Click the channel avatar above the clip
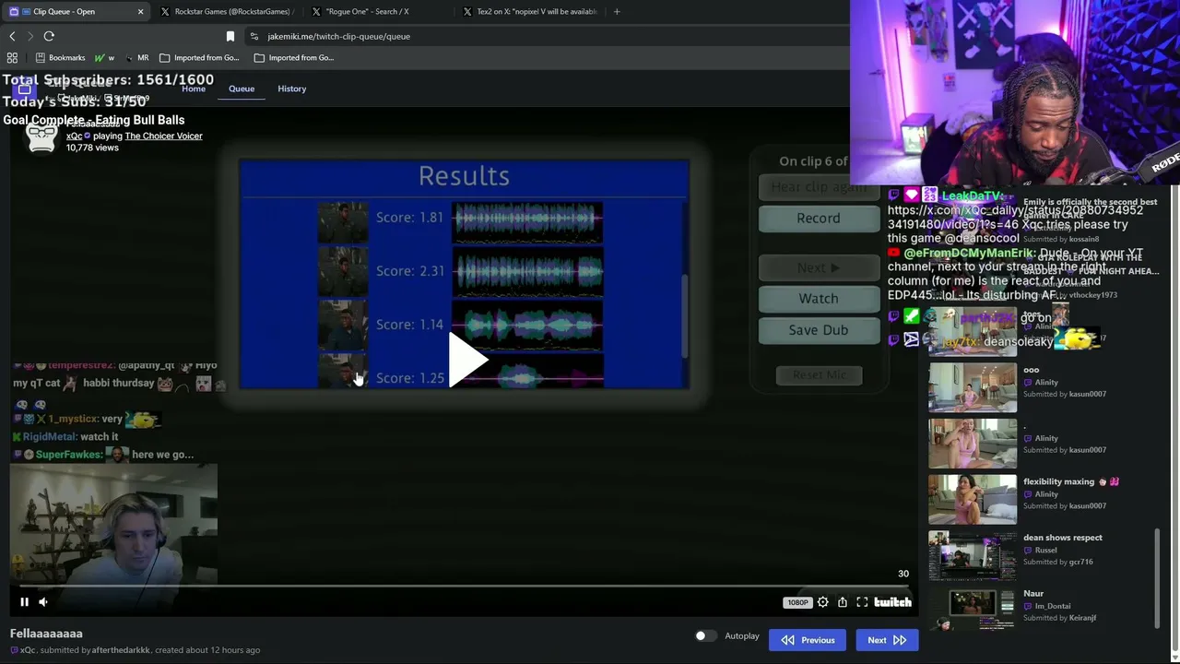1180x664 pixels. coord(41,136)
